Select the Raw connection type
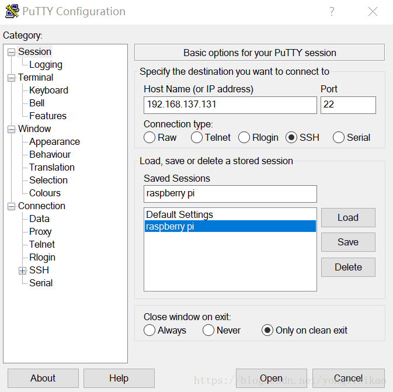 [149, 137]
